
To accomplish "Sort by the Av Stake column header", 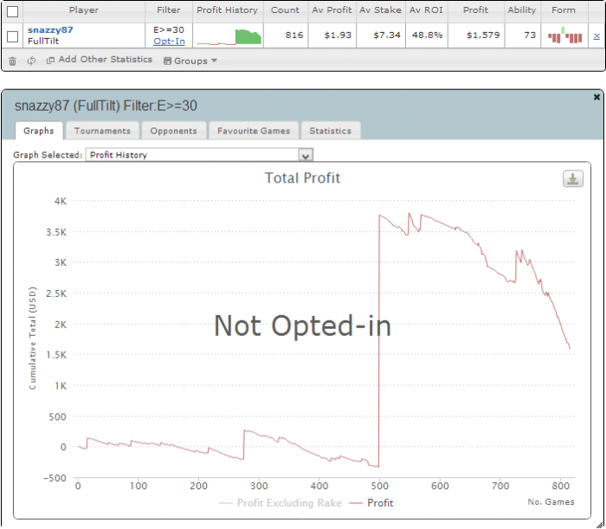I will [380, 10].
